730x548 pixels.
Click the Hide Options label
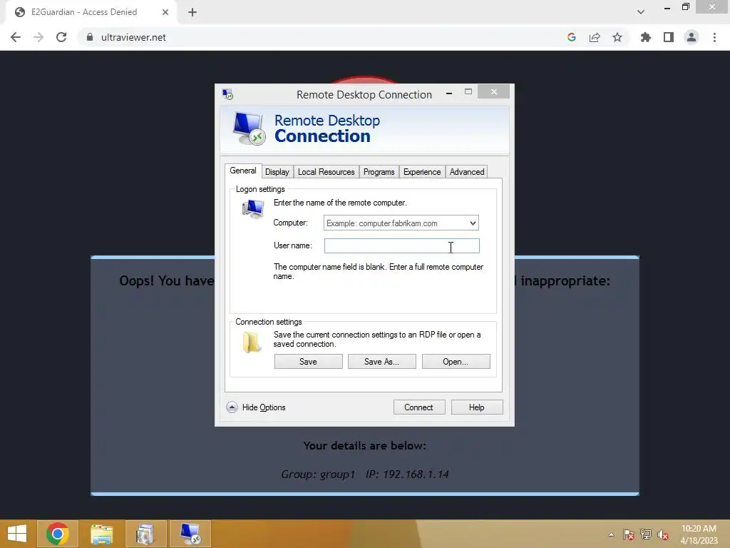264,407
